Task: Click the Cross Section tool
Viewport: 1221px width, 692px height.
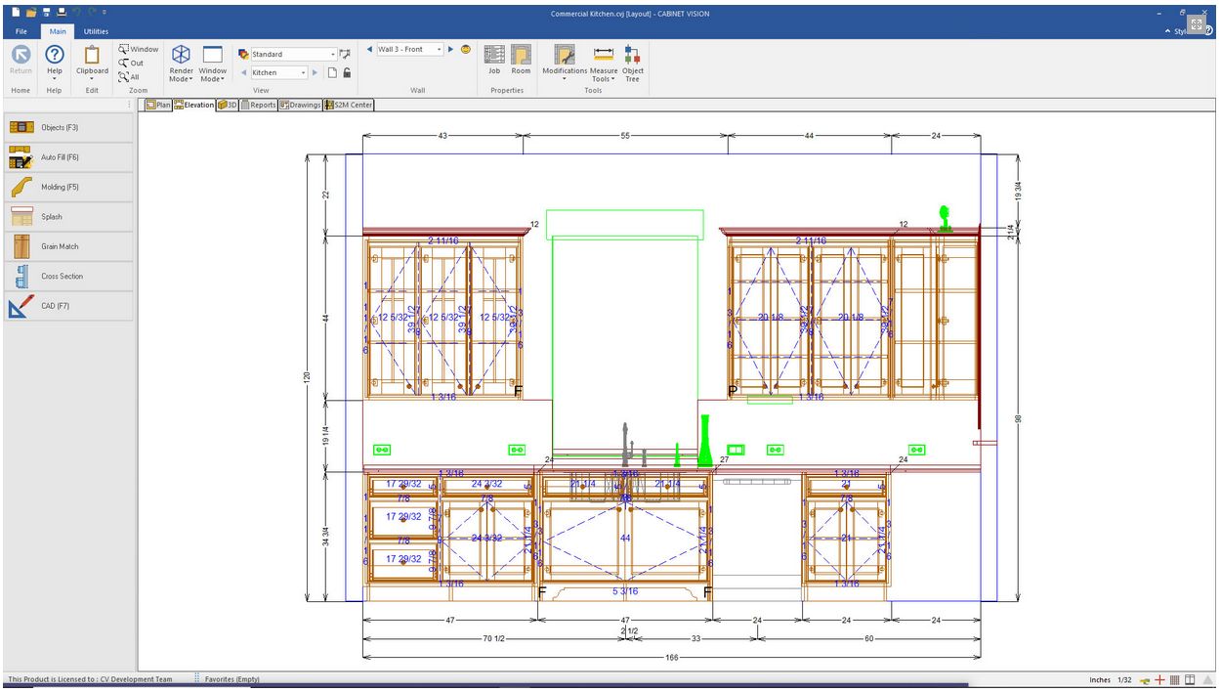Action: pyautogui.click(x=68, y=277)
